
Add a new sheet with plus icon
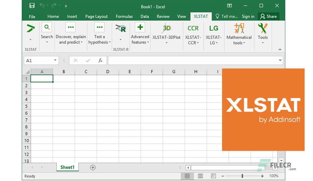92,168
